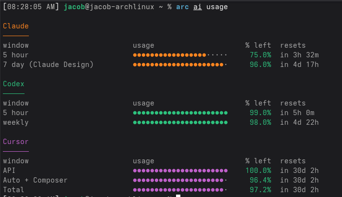Click the usage bar for 7 day Claude Design
Viewport: 342px width, 197px height.
[x=180, y=65]
